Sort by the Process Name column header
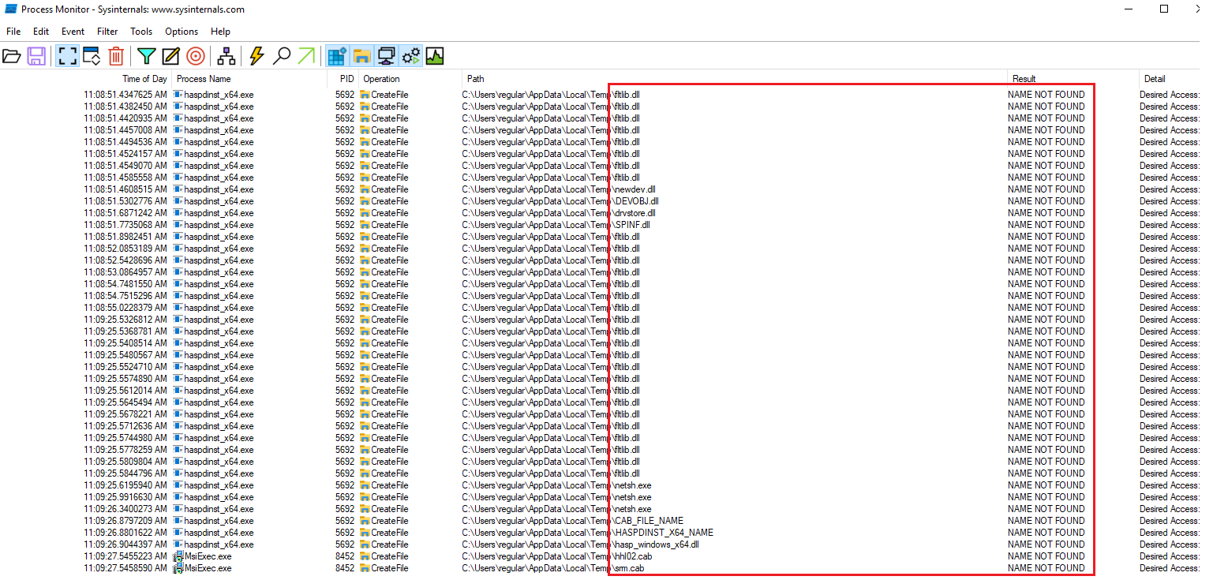The image size is (1228, 580). (x=204, y=79)
